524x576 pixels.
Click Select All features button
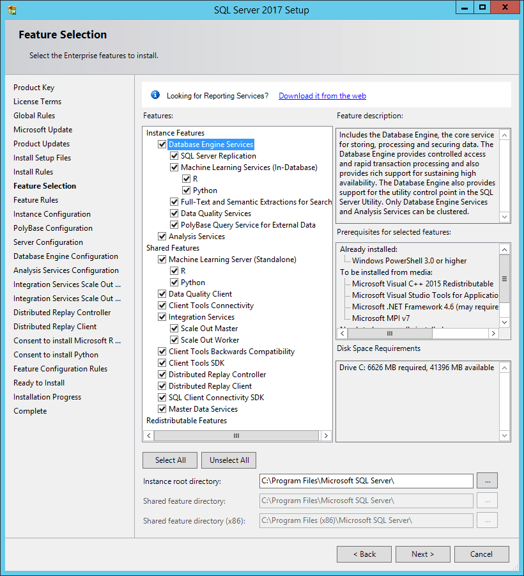(170, 460)
